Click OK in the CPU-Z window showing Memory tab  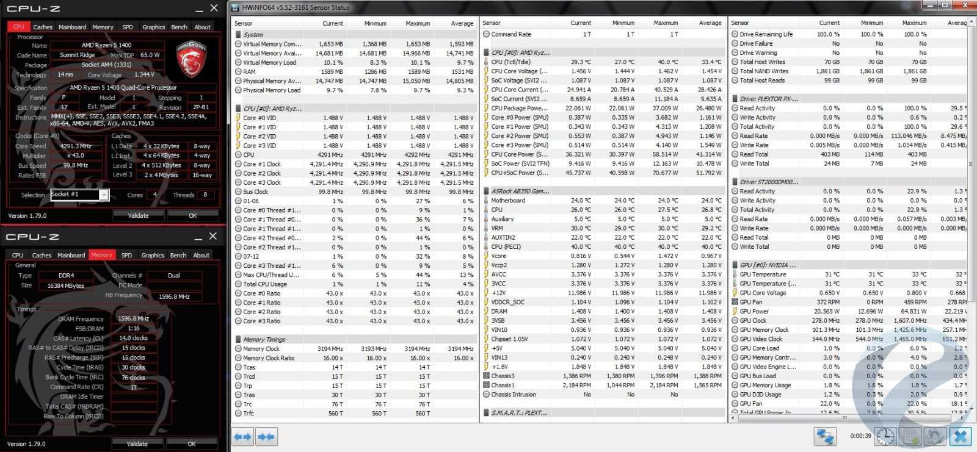coord(191,443)
